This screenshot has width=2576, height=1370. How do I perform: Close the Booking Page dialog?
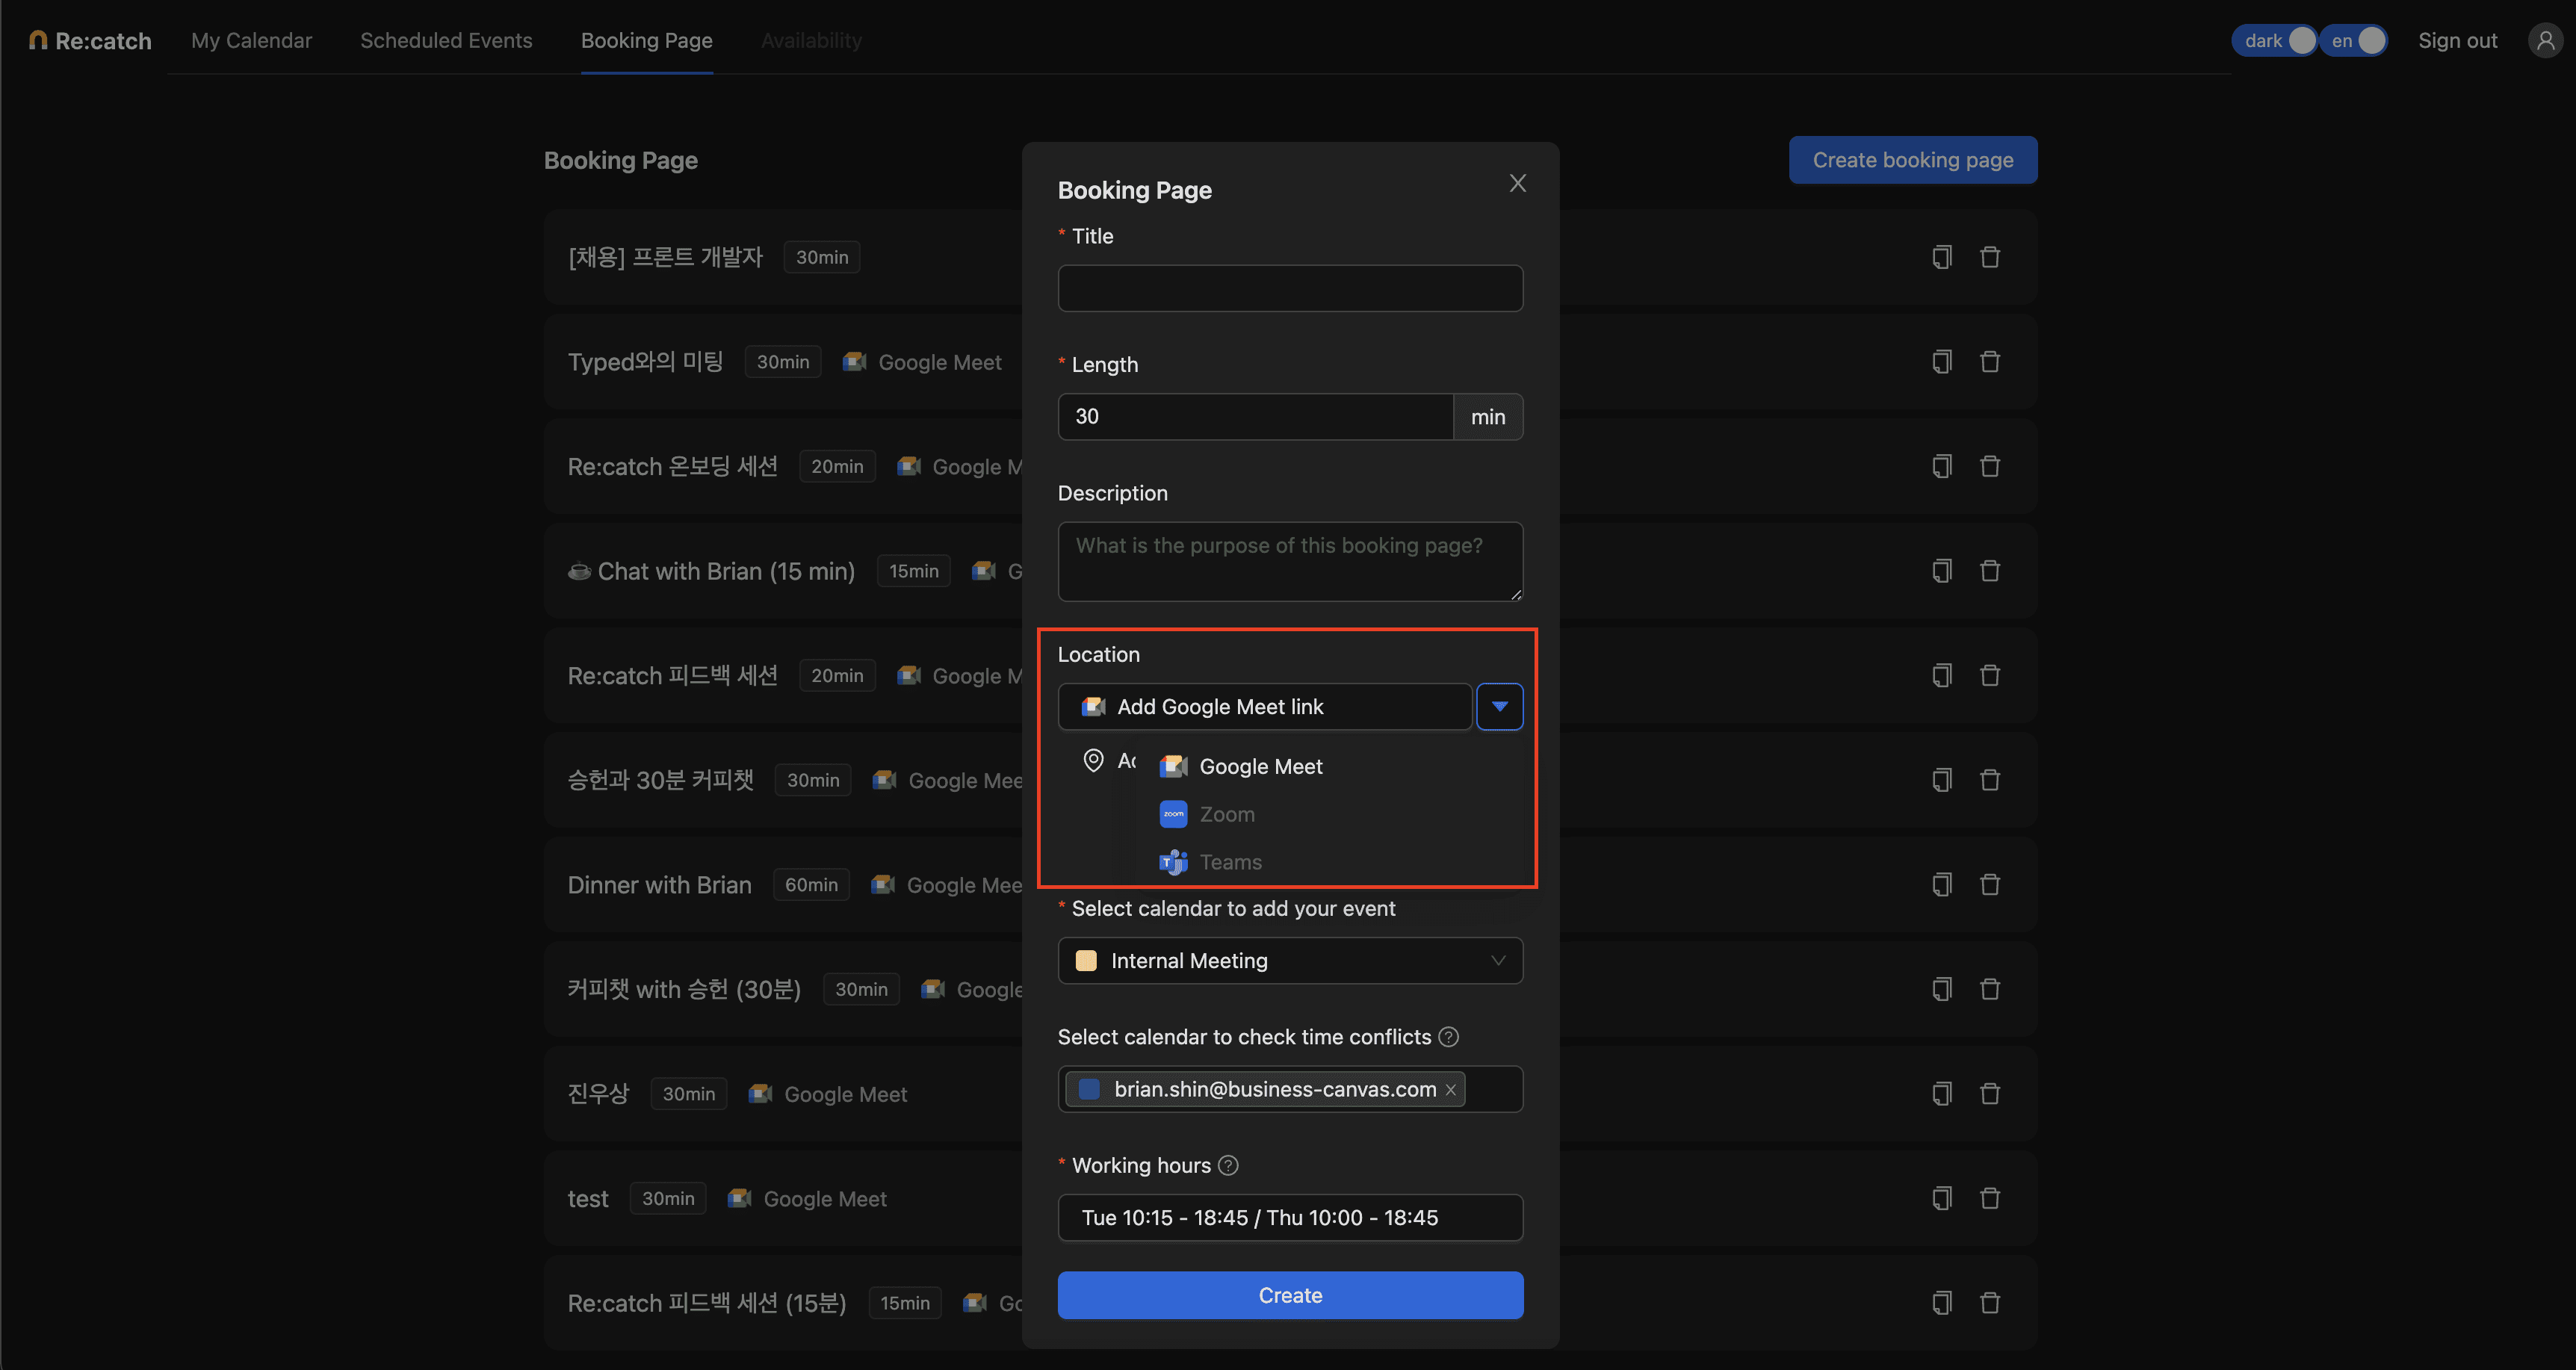[1517, 183]
